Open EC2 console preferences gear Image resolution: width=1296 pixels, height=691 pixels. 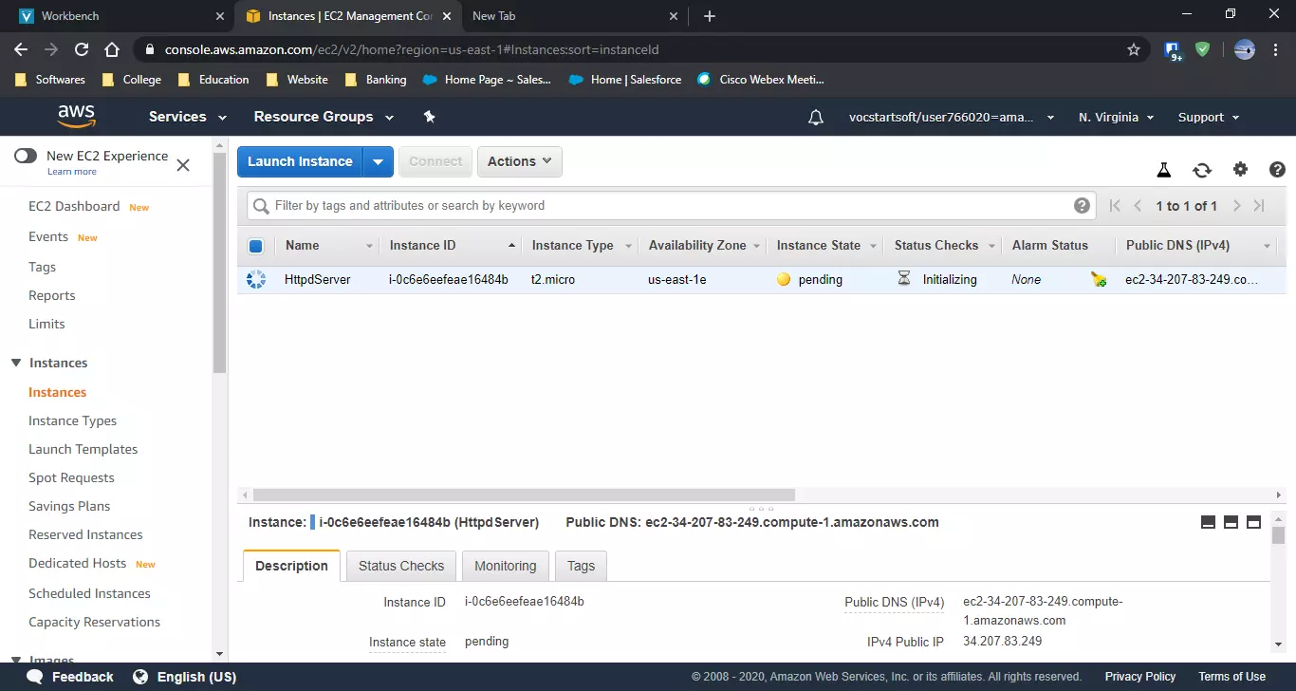tap(1240, 169)
